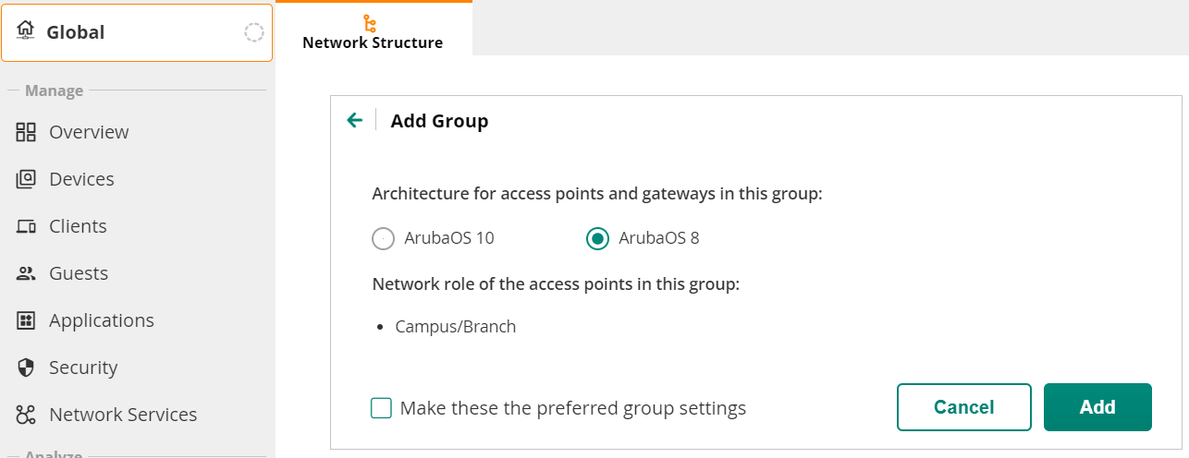Click the Global home icon

[25, 31]
